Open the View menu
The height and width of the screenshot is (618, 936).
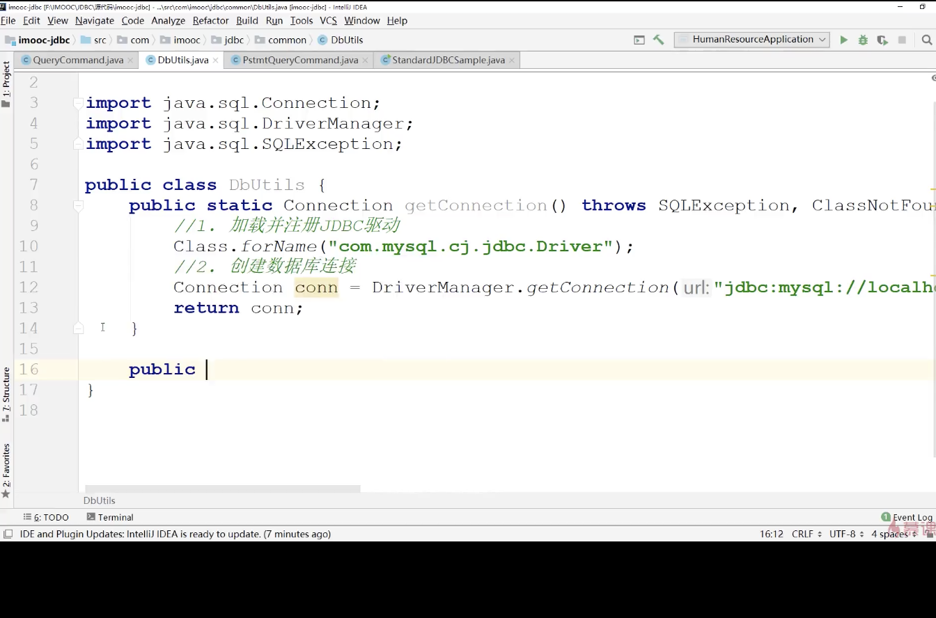click(x=58, y=21)
